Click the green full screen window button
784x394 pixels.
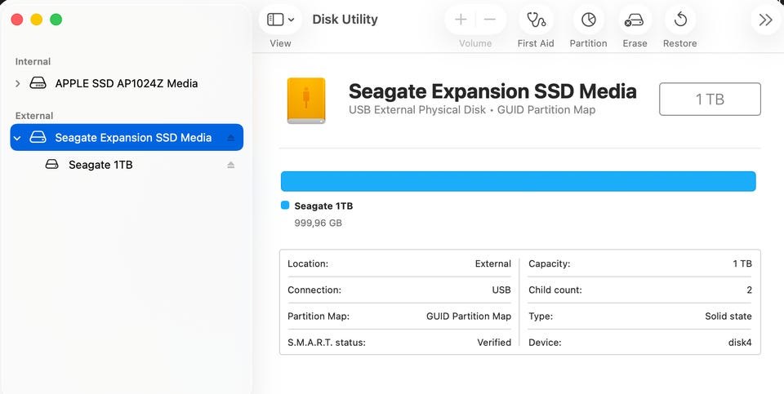(x=56, y=20)
